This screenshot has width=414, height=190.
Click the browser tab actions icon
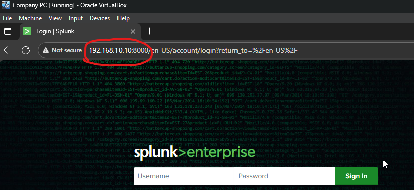[x=8, y=31]
